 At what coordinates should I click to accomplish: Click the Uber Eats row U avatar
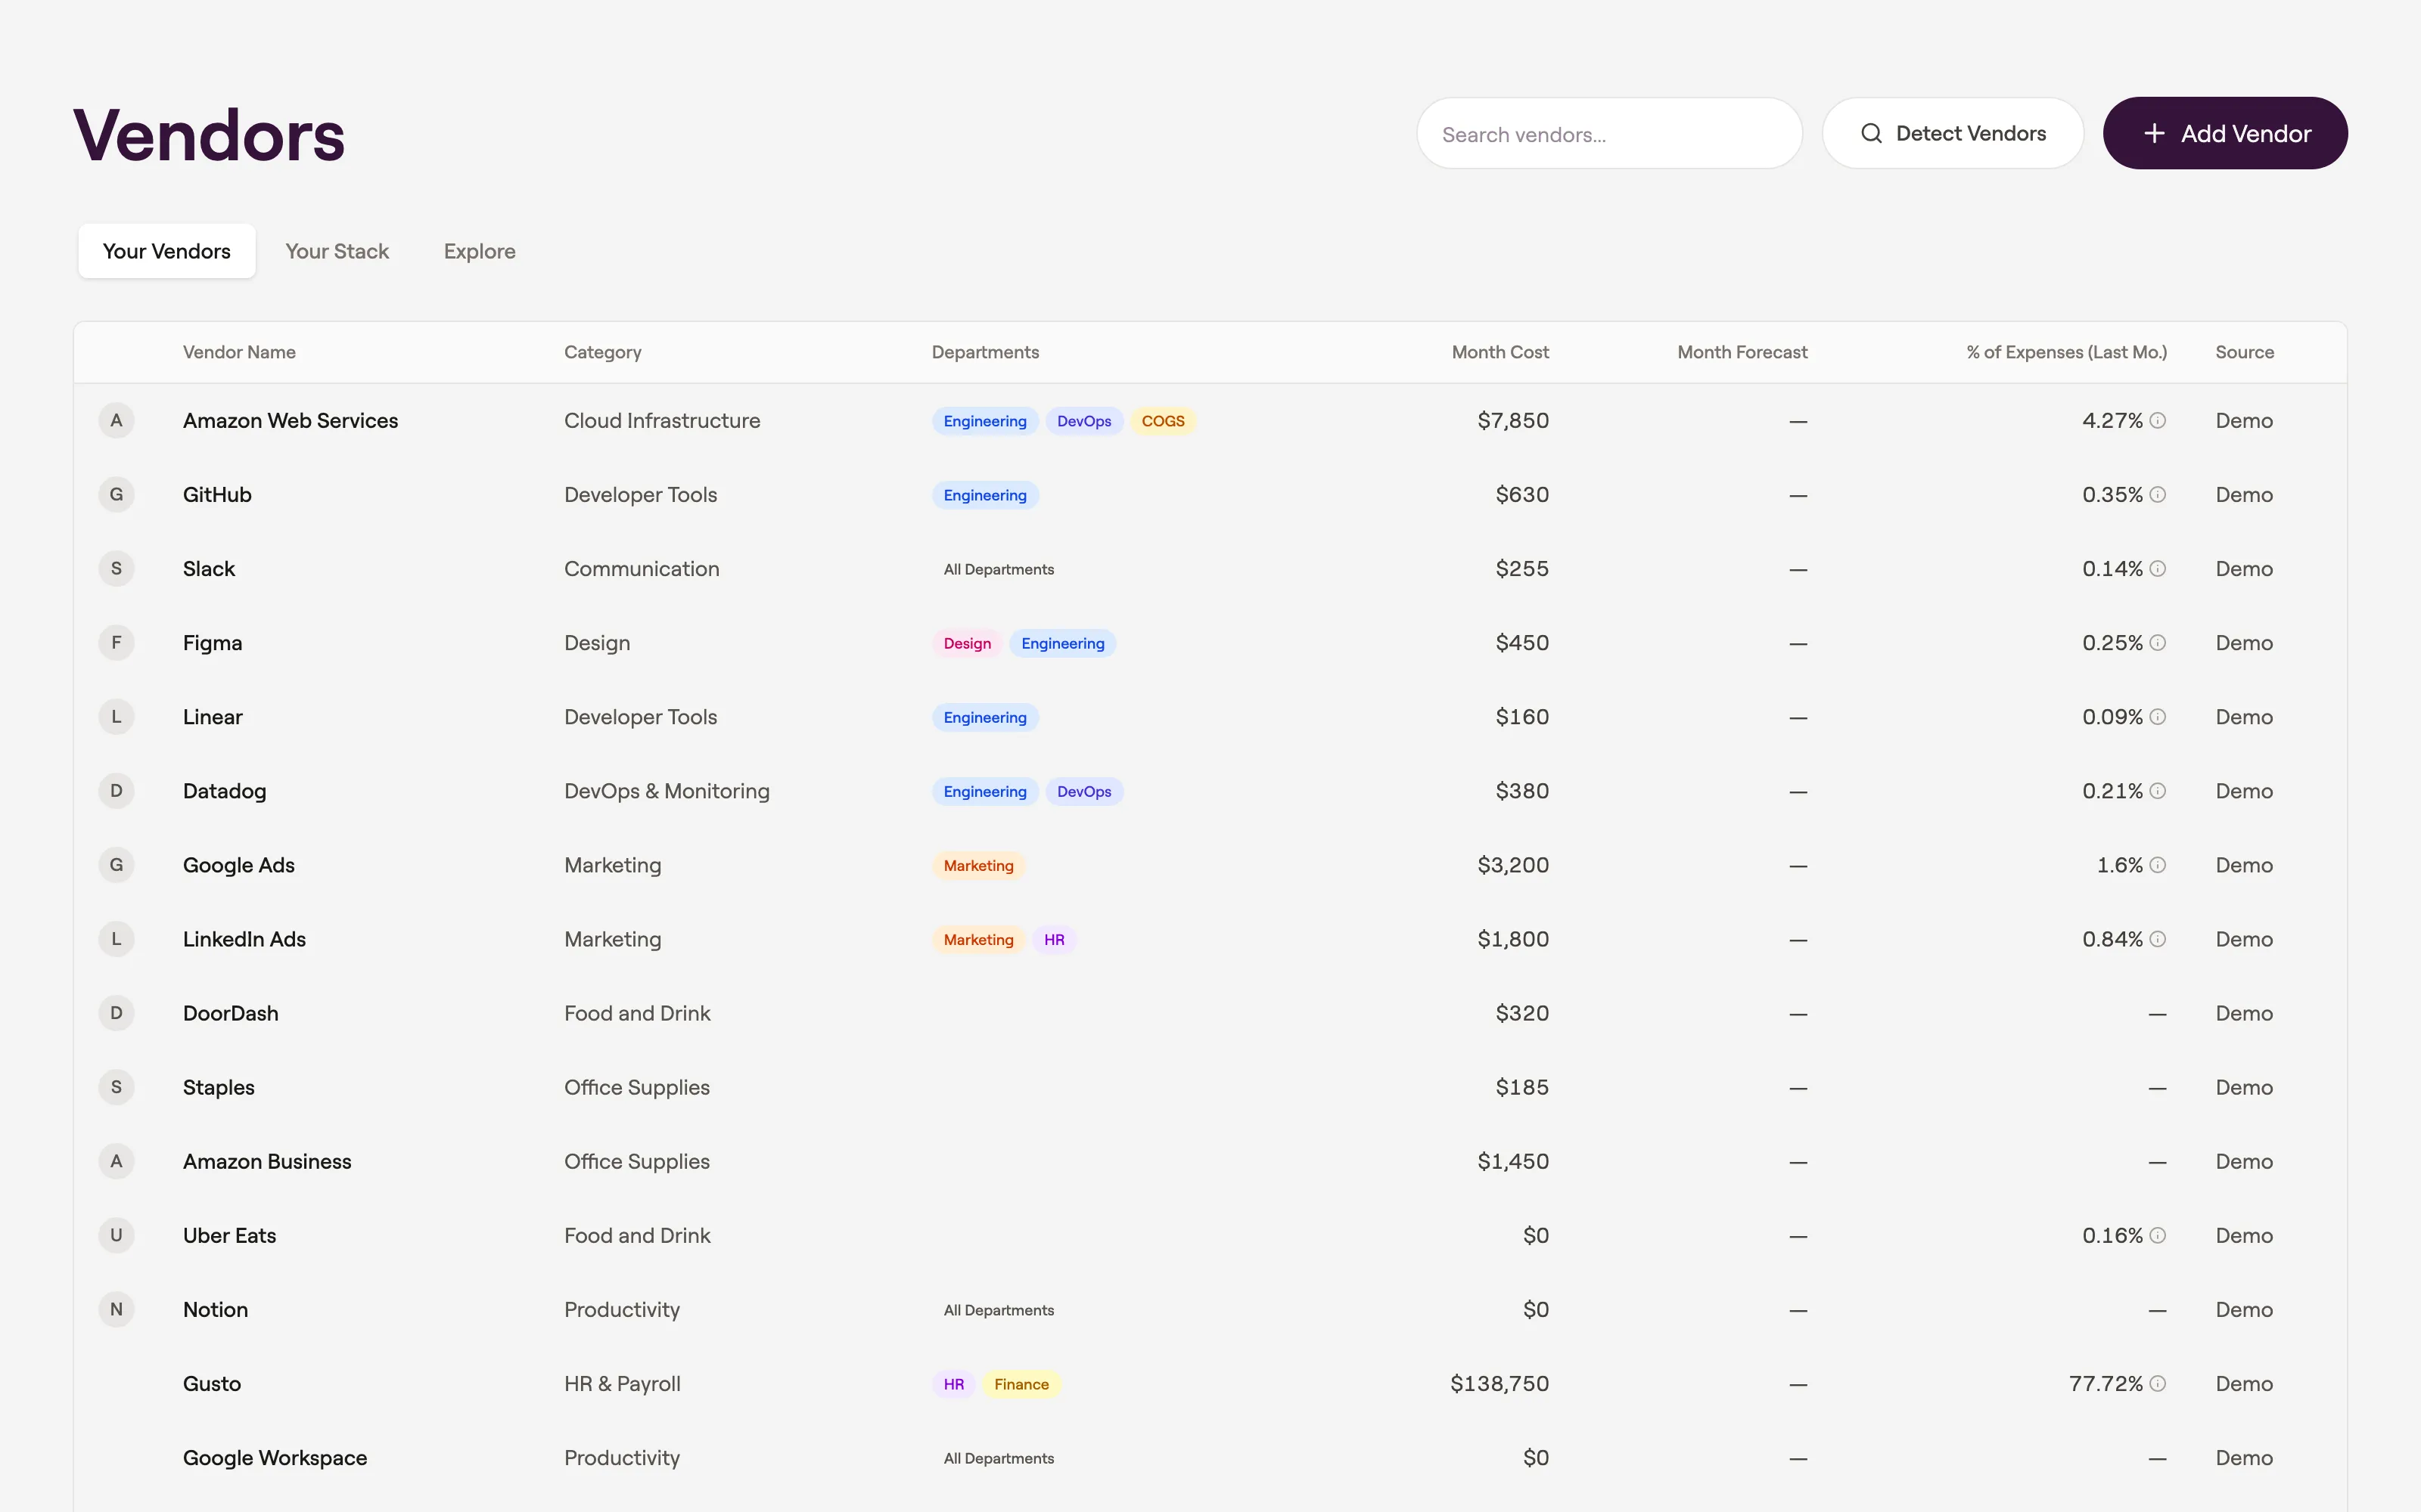[116, 1235]
